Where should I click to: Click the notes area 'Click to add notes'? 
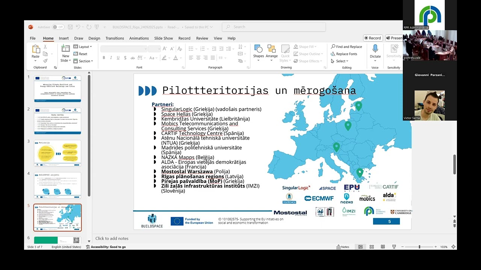point(112,238)
